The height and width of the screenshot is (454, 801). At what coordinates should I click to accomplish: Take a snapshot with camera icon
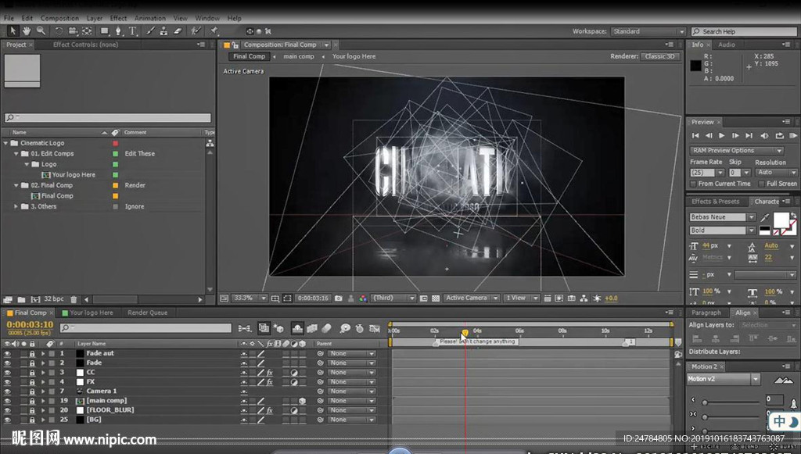338,298
